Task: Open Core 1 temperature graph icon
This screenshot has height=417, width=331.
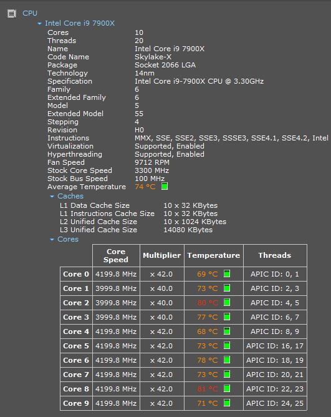Action: coord(227,288)
